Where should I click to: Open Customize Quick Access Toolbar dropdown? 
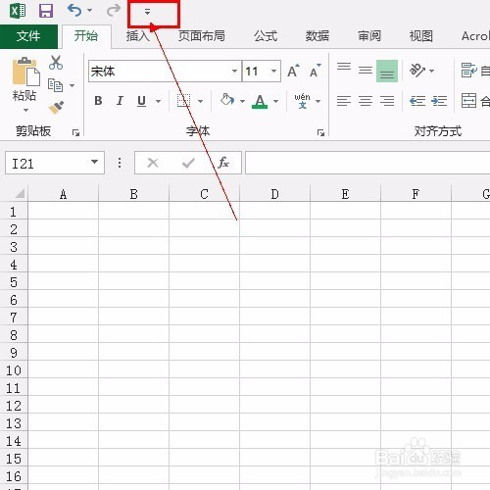(x=147, y=12)
